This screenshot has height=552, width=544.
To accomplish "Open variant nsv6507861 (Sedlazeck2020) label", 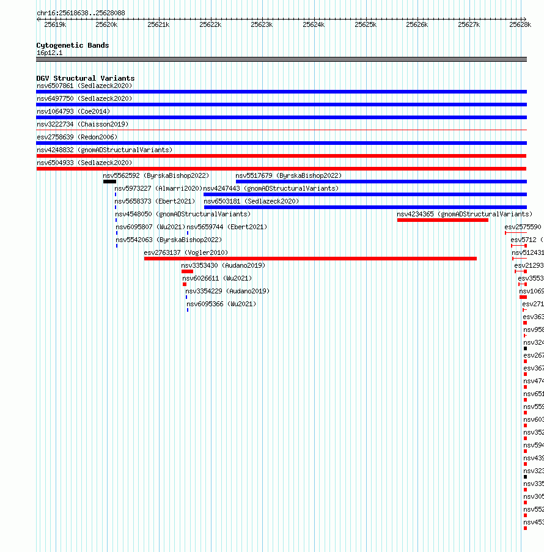I will click(84, 86).
